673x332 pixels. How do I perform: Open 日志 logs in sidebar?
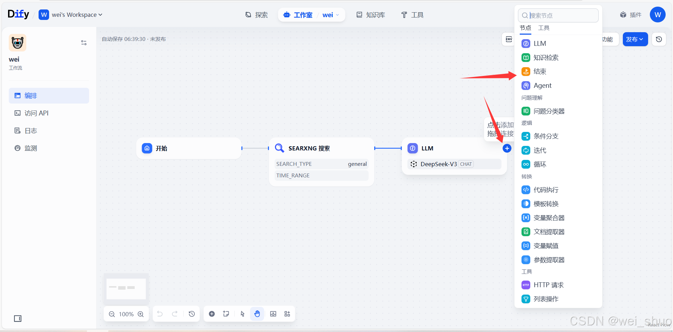(49, 130)
